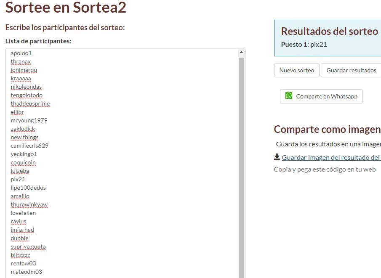Viewport: 381px width, 278px height.
Task: Click the Comparte como imagen heading
Action: click(x=327, y=130)
